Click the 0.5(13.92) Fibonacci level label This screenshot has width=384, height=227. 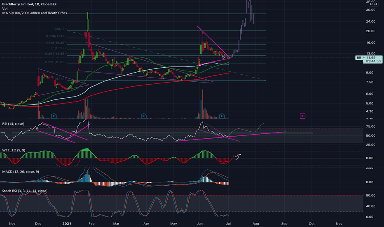tap(57, 48)
